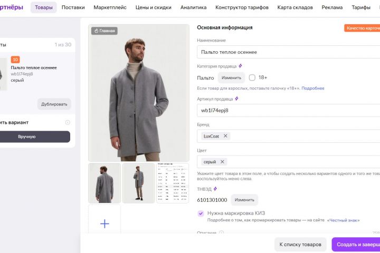
Task: Click lightning icon next to Артикул продавца
Action: (236, 99)
